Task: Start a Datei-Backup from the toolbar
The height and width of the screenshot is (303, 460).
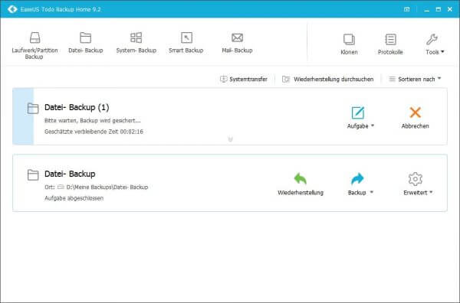Action: click(85, 43)
